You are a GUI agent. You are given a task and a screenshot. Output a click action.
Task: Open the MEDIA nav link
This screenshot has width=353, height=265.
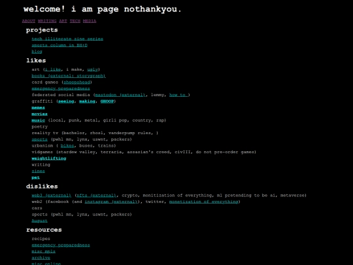click(90, 21)
